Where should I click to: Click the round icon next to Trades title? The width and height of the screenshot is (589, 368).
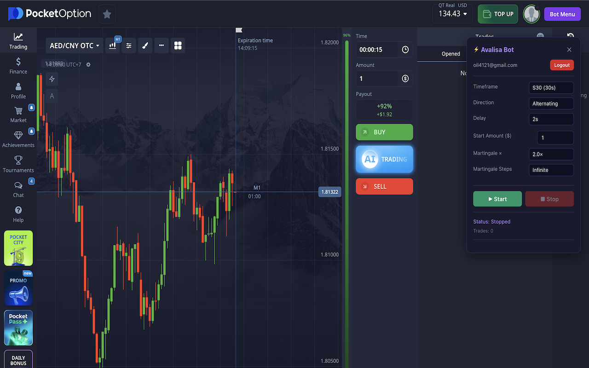[540, 36]
